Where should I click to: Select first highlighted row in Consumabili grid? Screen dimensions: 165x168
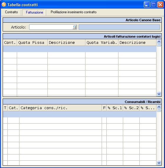tap(80, 114)
